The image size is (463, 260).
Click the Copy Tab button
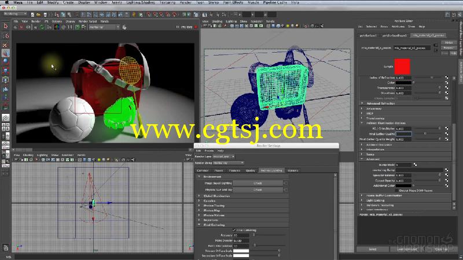[441, 249]
